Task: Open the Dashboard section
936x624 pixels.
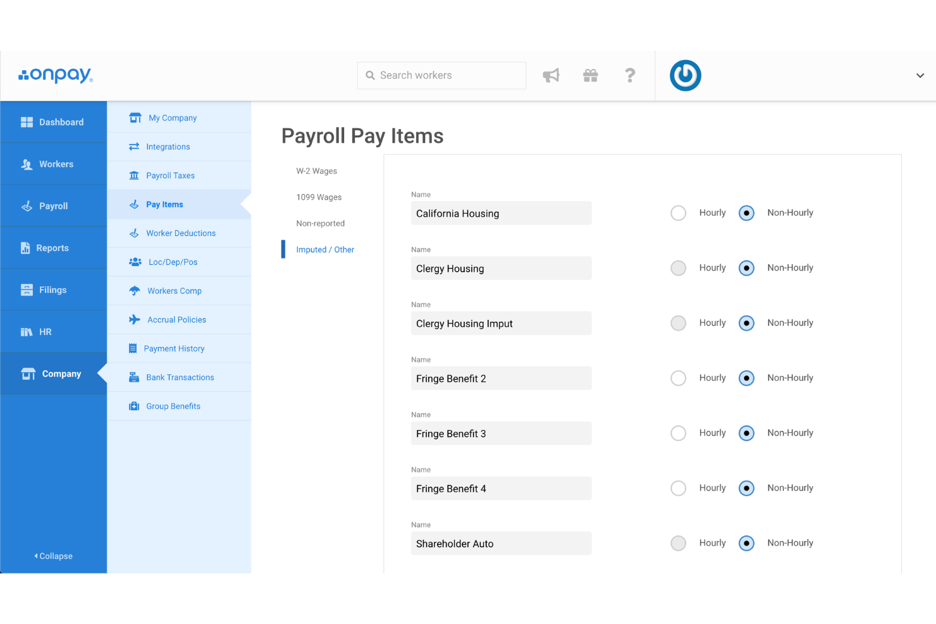Action: point(61,122)
